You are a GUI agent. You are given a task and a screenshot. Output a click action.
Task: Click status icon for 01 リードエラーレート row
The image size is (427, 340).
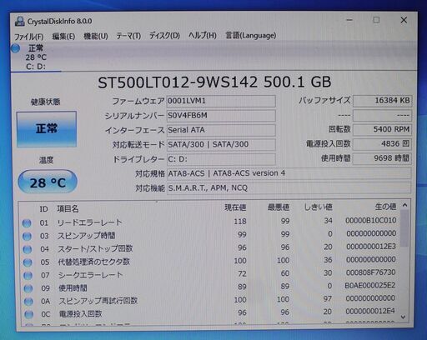27,223
